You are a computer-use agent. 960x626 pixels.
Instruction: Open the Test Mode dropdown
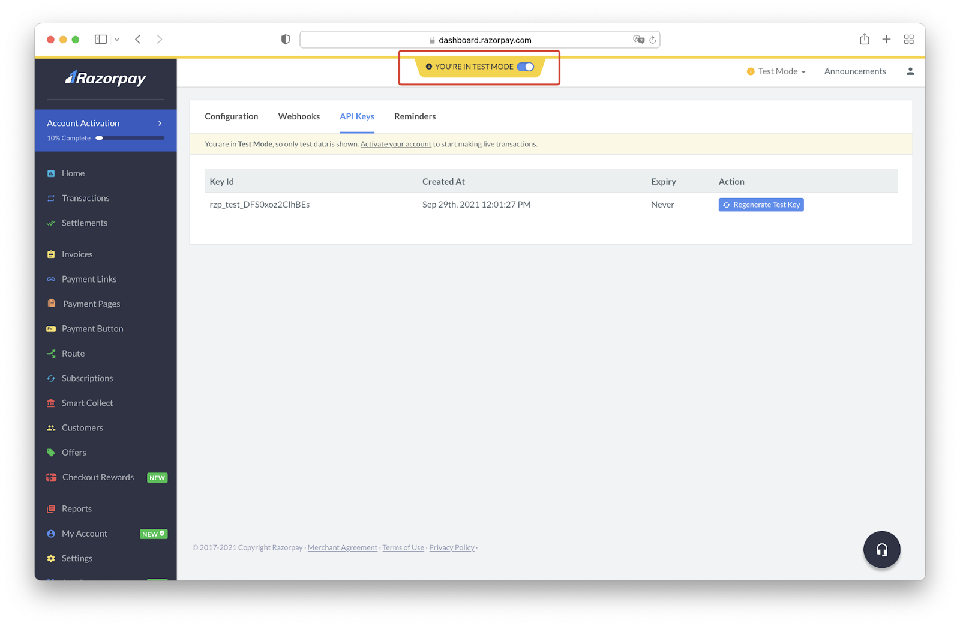776,71
